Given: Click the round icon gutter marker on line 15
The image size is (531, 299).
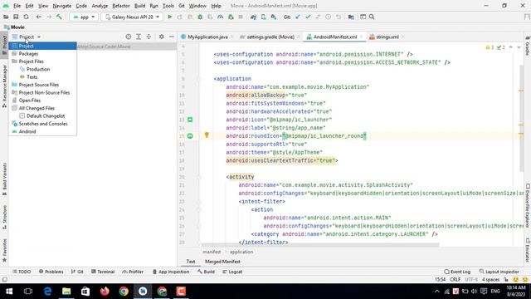Looking at the screenshot, I should click(190, 136).
